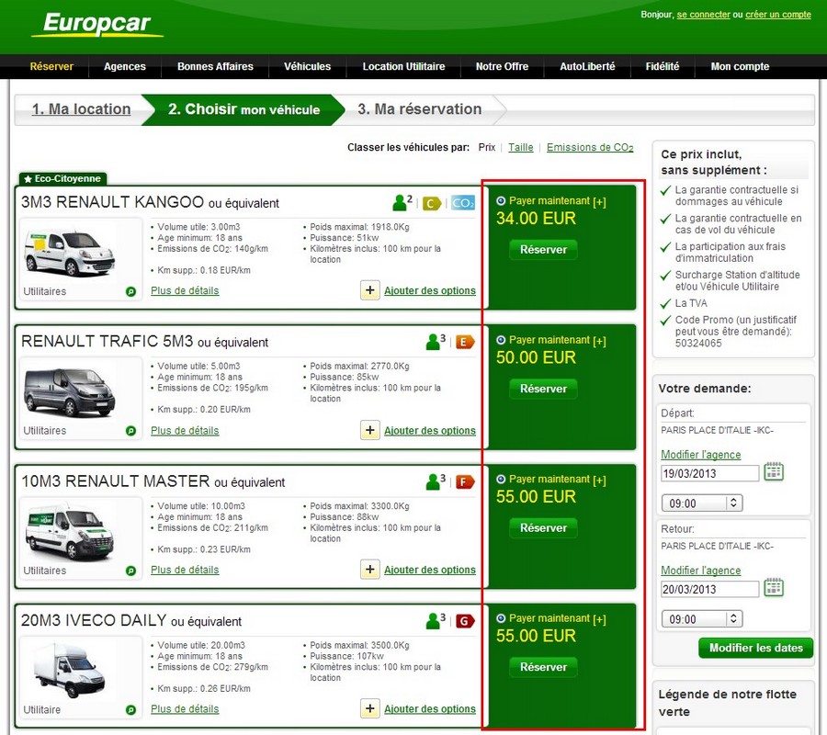Click the G emission label on Iveco Daily
Screen dimensions: 827x735
(x=465, y=621)
